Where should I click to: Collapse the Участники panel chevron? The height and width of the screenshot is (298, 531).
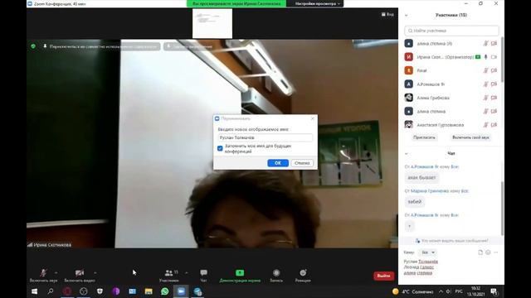[406, 15]
